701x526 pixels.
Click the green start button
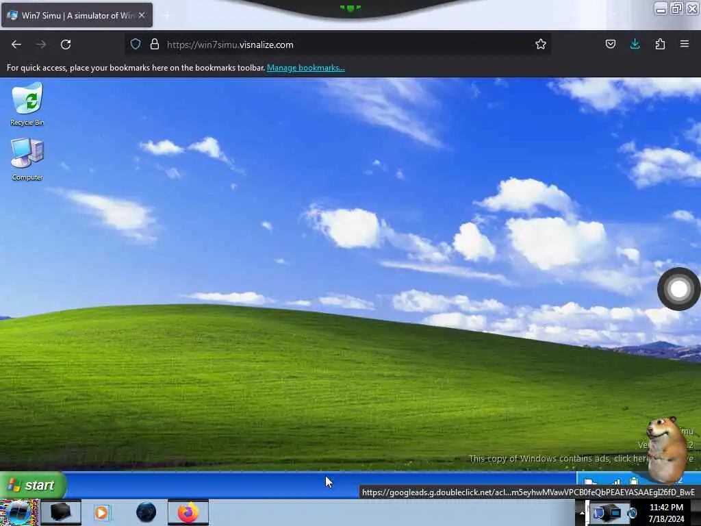32,485
